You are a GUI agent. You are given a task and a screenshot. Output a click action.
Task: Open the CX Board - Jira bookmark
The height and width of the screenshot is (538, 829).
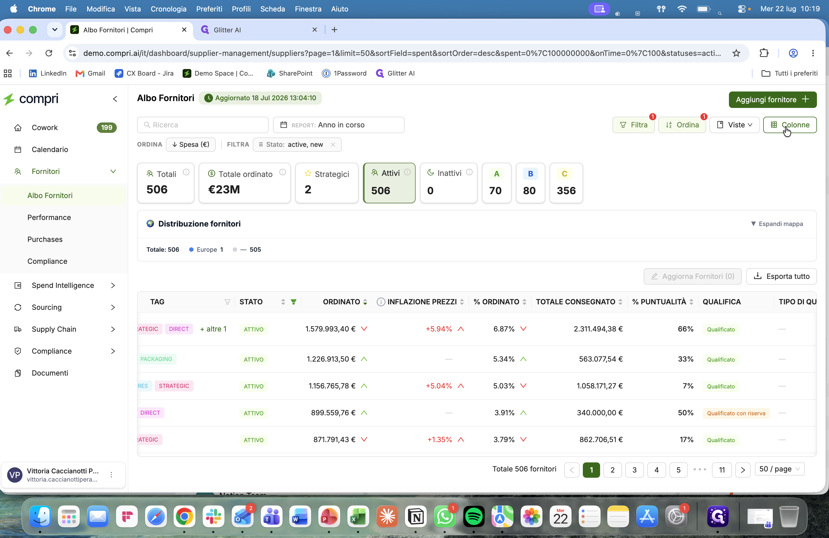[144, 73]
